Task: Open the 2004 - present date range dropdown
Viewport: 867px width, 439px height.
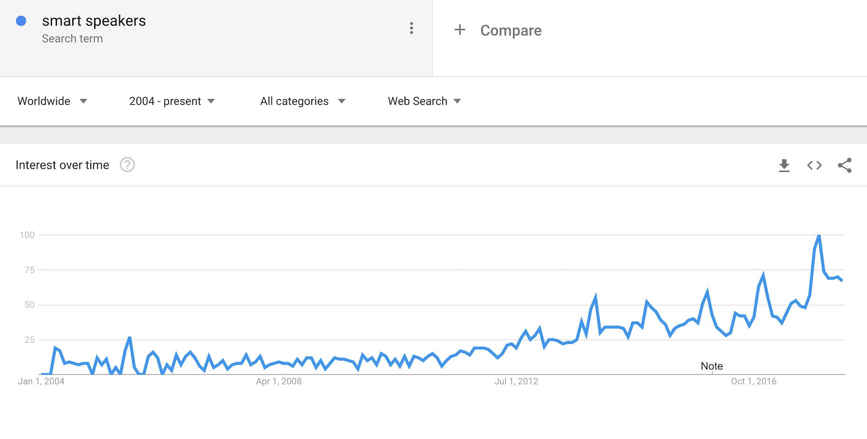Action: point(172,101)
